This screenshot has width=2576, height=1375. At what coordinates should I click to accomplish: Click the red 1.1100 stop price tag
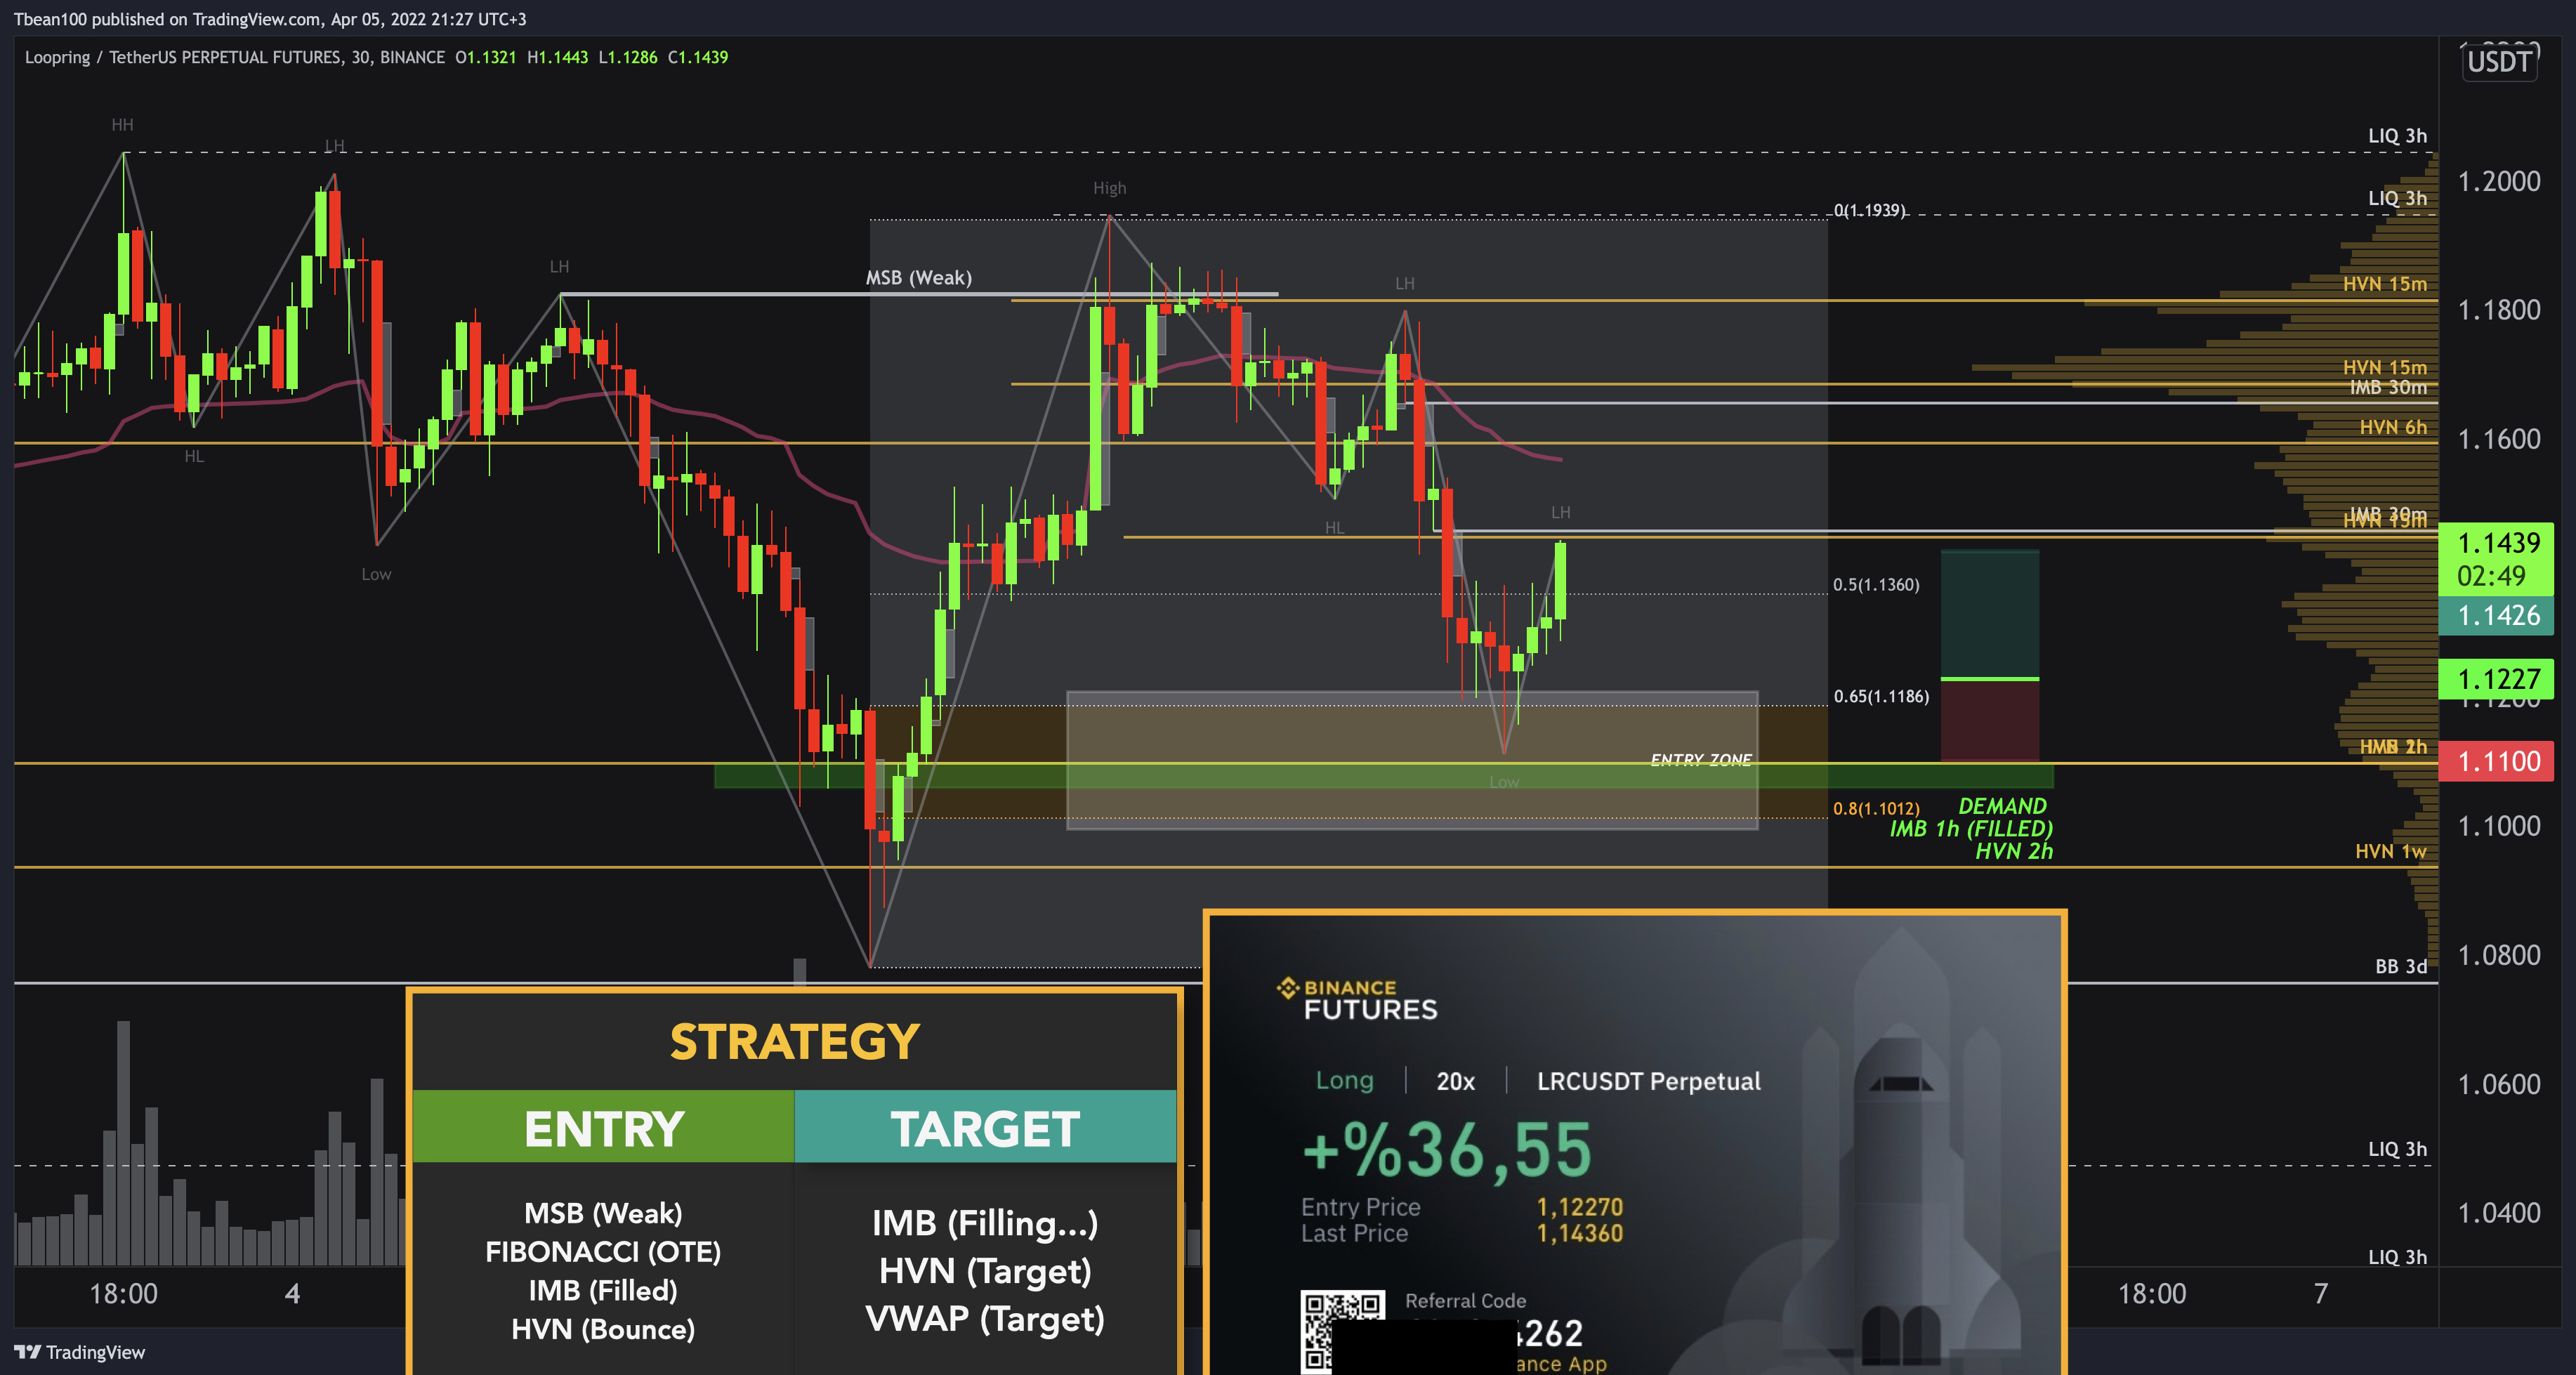point(2497,761)
